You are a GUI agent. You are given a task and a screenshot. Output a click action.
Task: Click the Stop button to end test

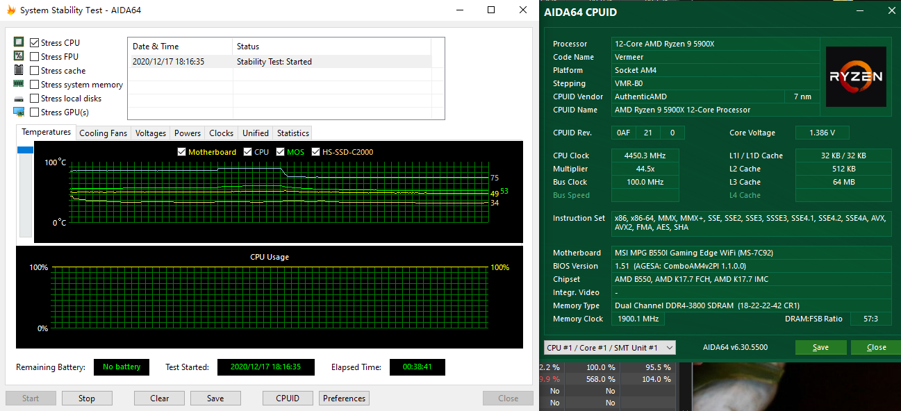[x=87, y=399]
